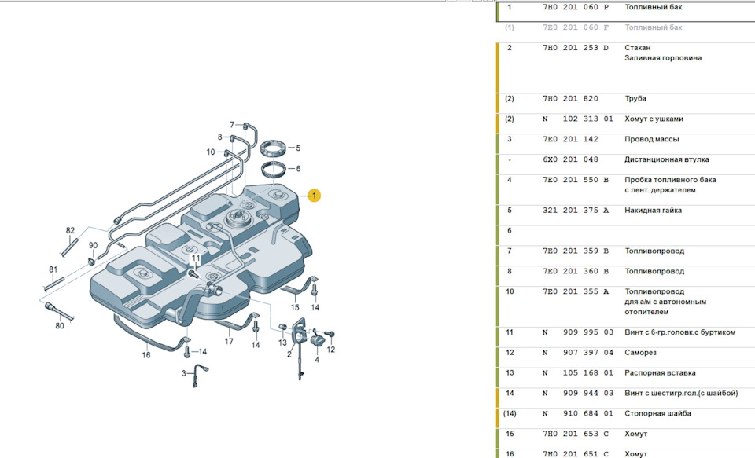The height and width of the screenshot is (458, 755).
Task: Select callout 90 in the diagram
Action: (x=93, y=245)
